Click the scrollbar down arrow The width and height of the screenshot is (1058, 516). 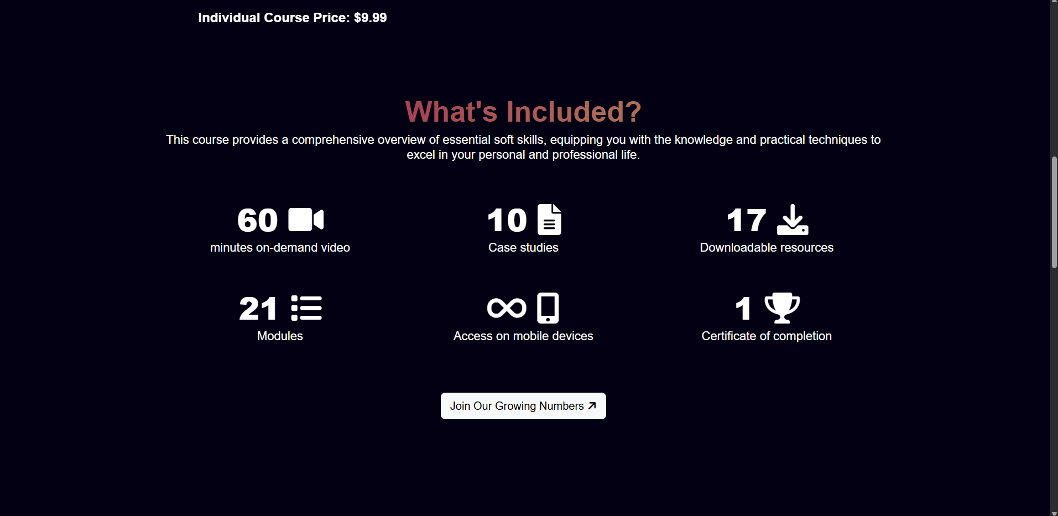1054,513
